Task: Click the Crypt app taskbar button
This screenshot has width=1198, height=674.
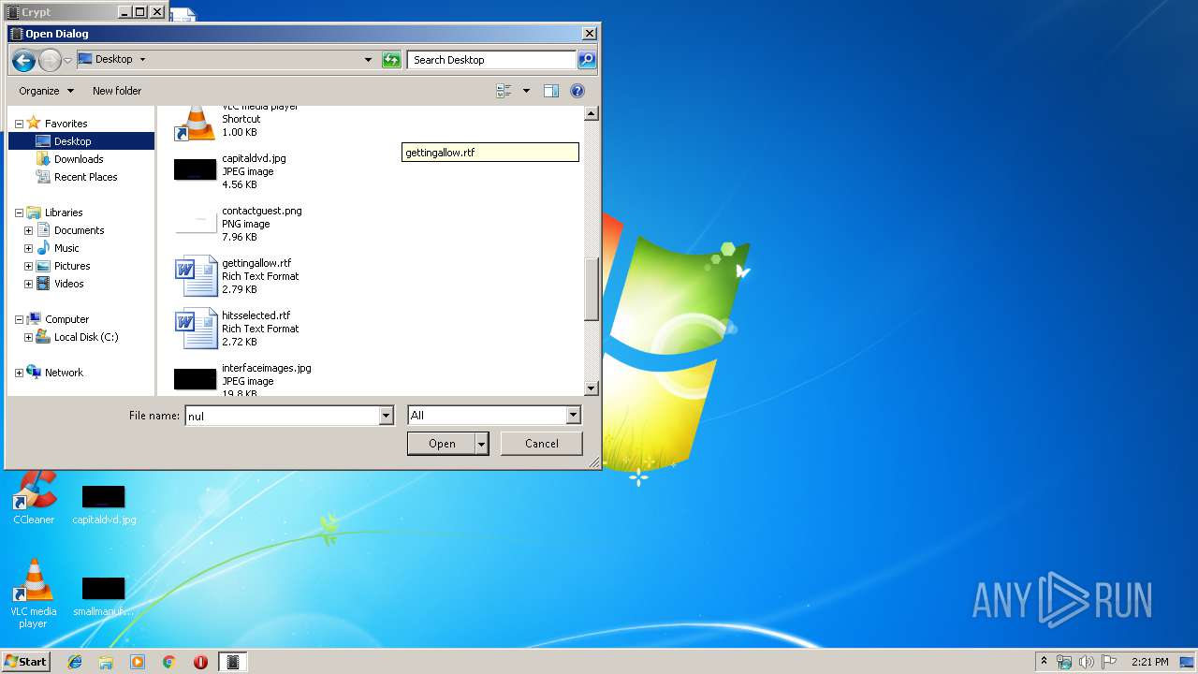Action: pyautogui.click(x=233, y=662)
